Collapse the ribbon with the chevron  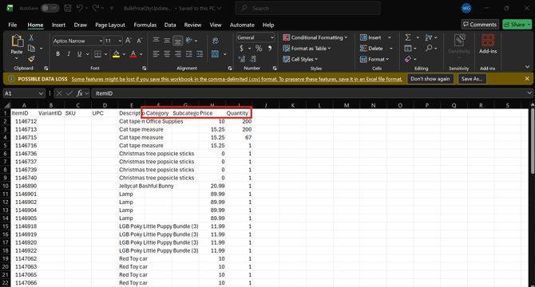coord(528,67)
